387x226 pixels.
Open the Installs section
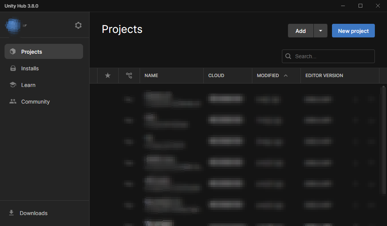(x=44, y=68)
